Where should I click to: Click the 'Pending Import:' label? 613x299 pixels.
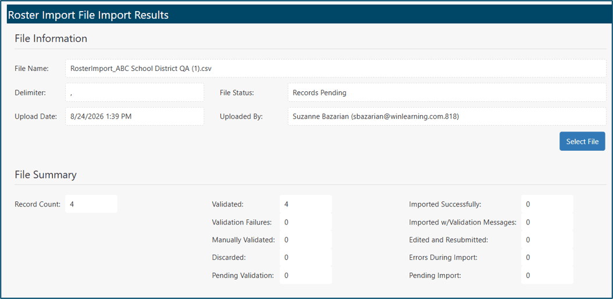click(435, 275)
